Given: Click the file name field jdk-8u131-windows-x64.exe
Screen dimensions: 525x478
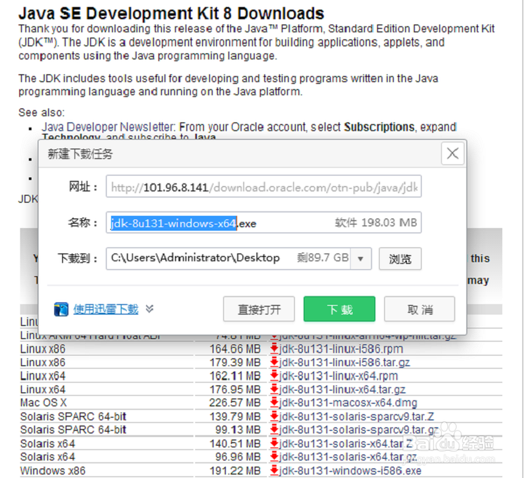Looking at the screenshot, I should [x=264, y=223].
